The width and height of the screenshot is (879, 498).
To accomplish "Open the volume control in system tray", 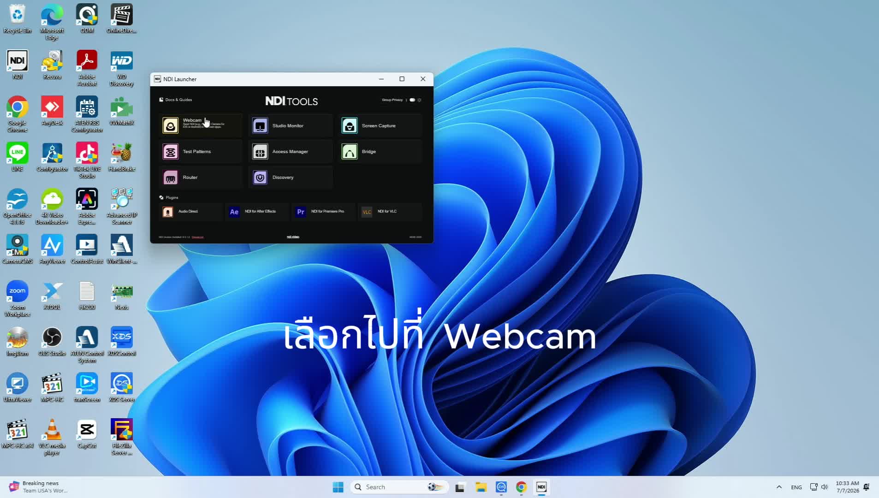I will 825,487.
